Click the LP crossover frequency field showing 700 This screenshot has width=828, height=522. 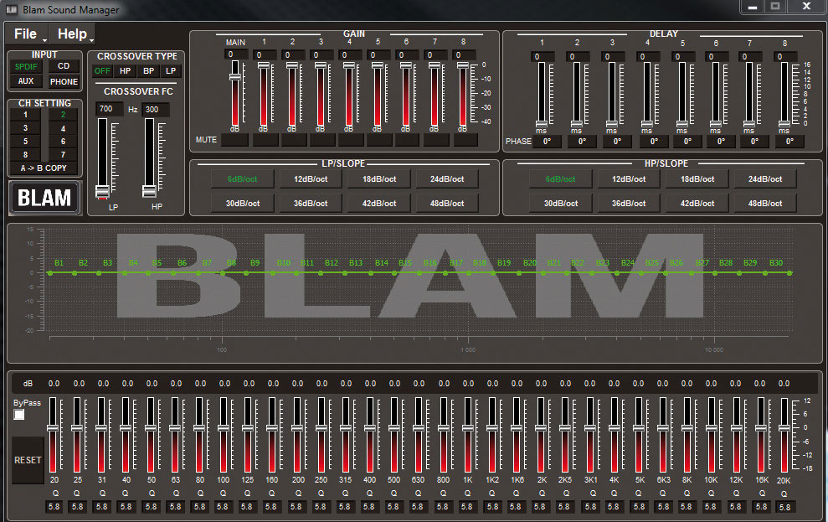(109, 110)
